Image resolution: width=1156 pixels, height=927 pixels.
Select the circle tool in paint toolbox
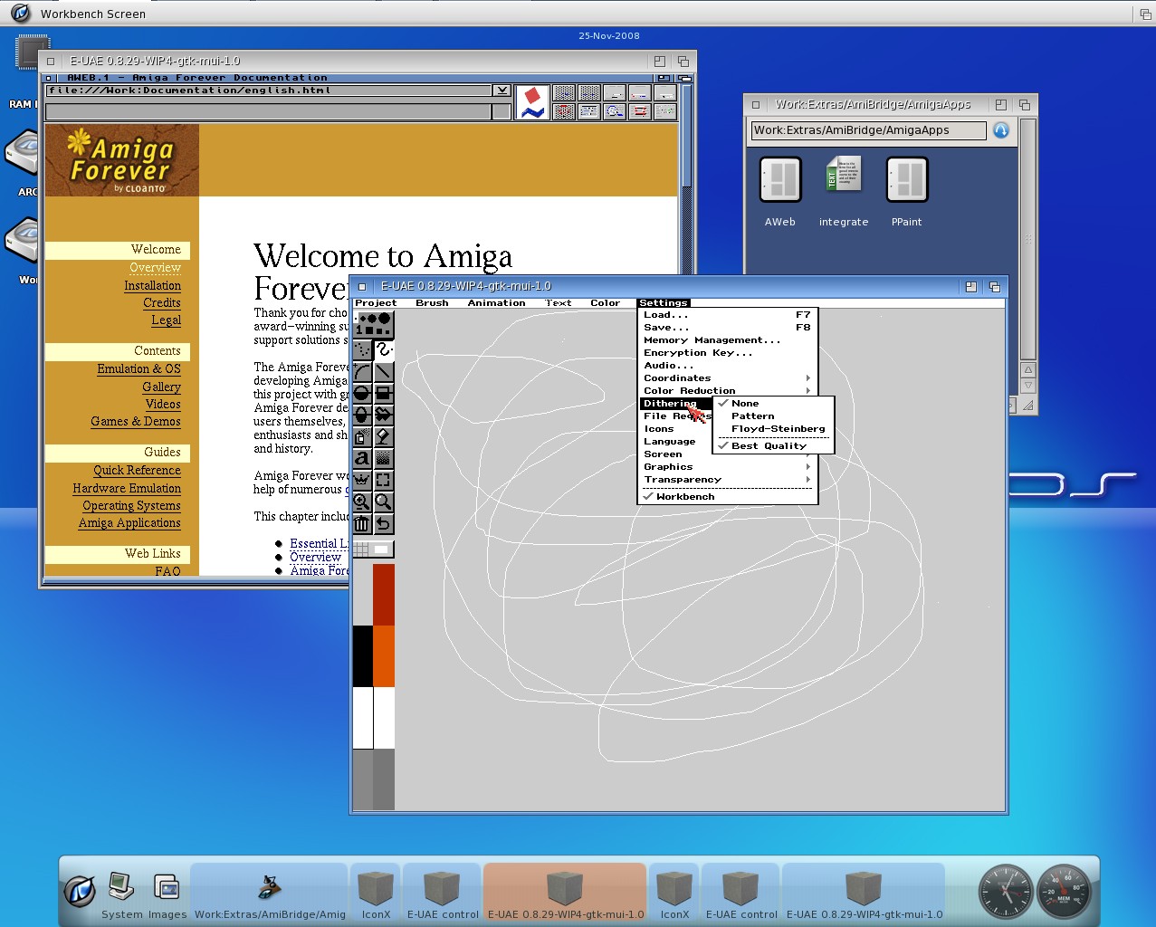[362, 393]
